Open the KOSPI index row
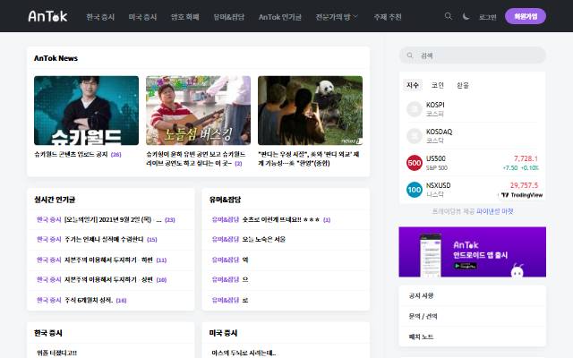The width and height of the screenshot is (573, 358). tap(473, 109)
